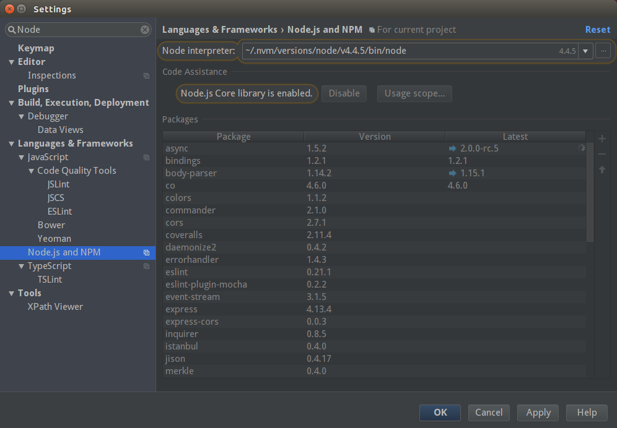Open JSCS settings

(x=56, y=198)
